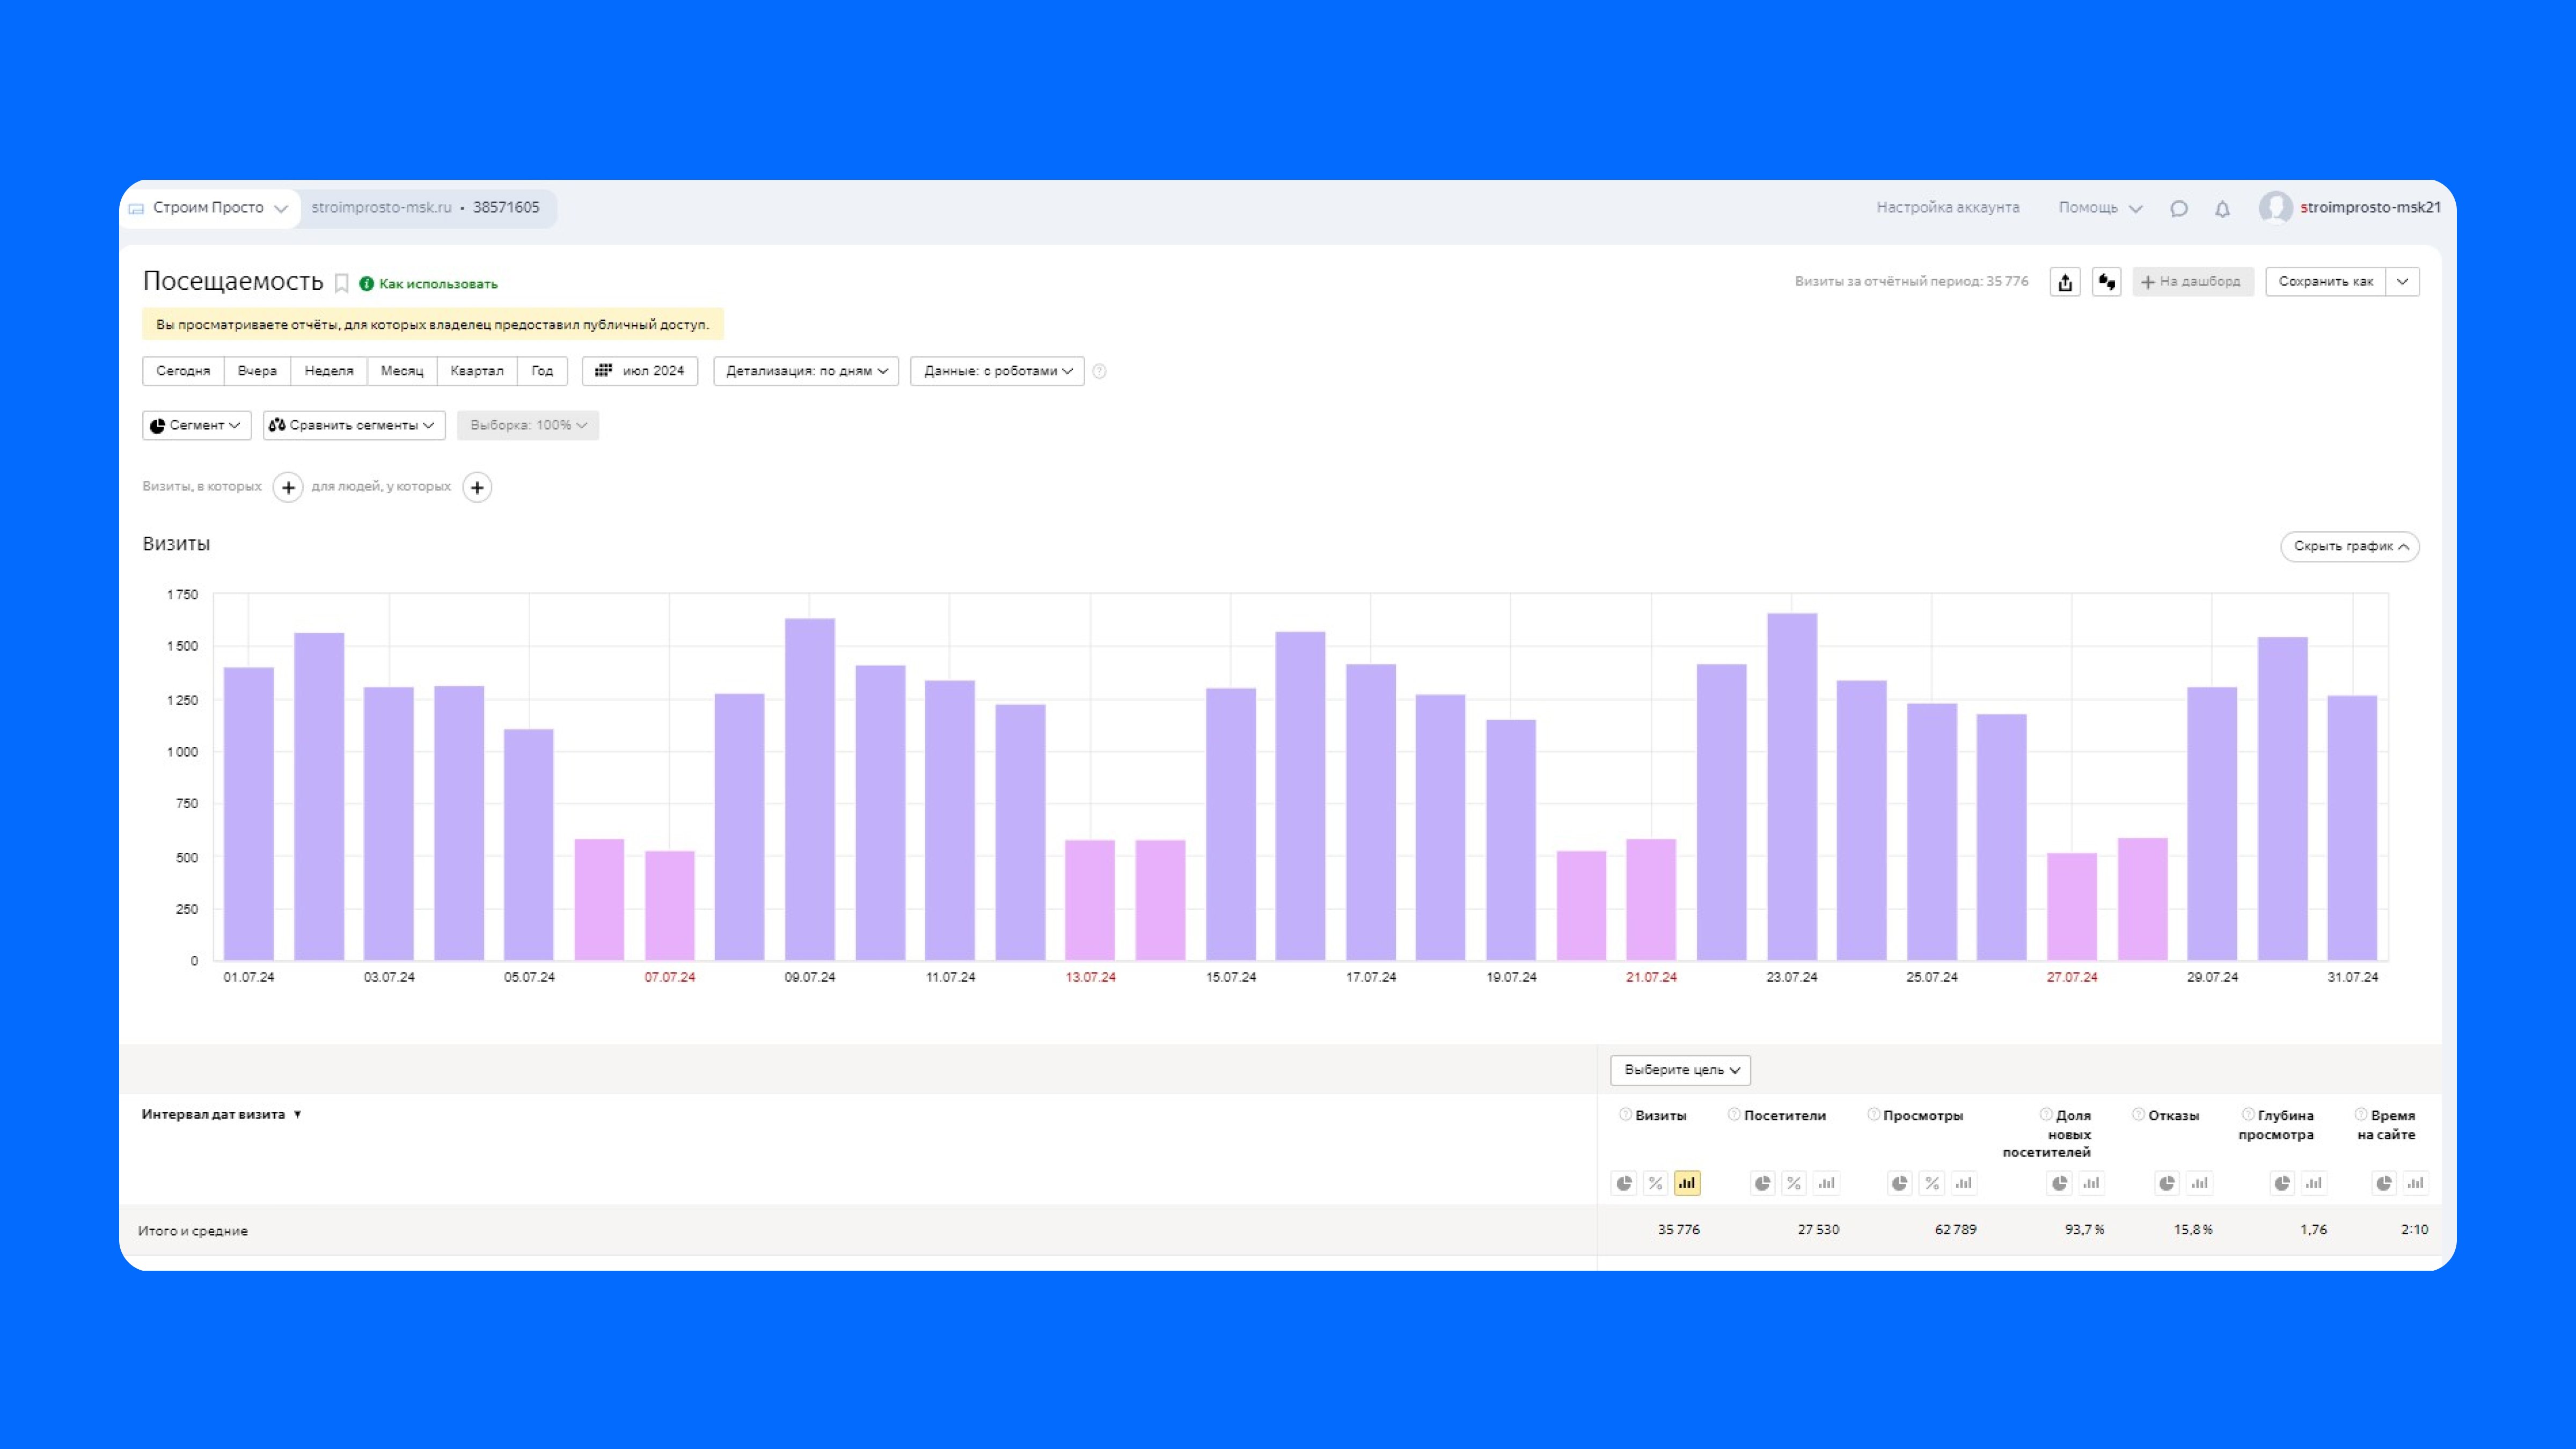2576x1449 pixels.
Task: Toggle the percent view for Посетители
Action: point(1794,1183)
